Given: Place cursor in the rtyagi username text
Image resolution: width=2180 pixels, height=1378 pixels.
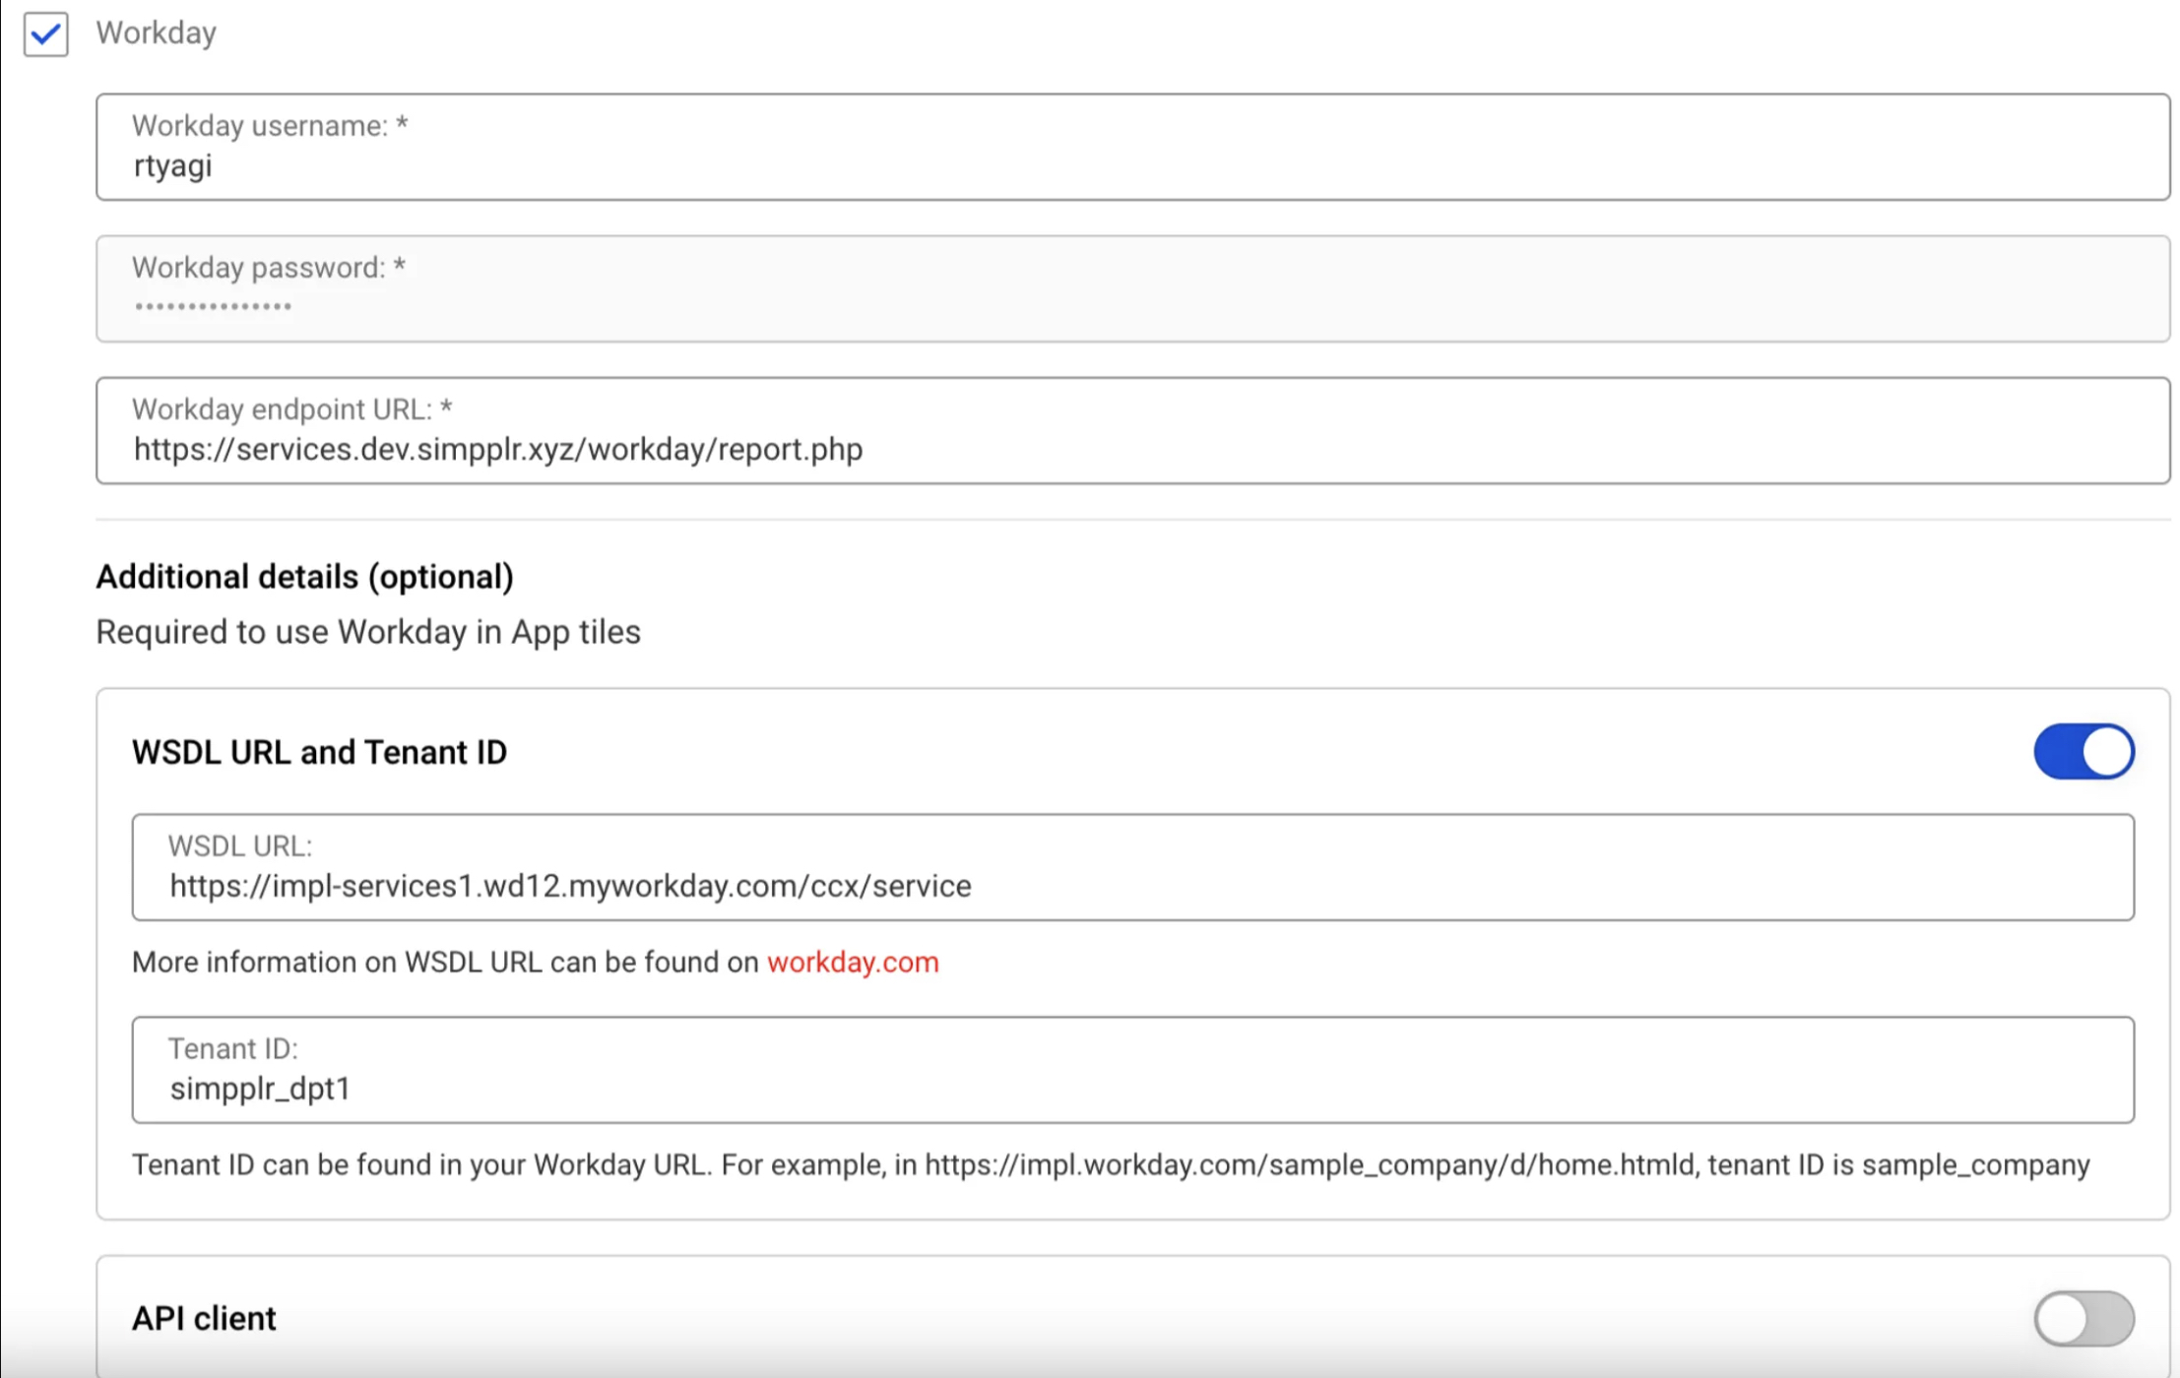Looking at the screenshot, I should 172,166.
